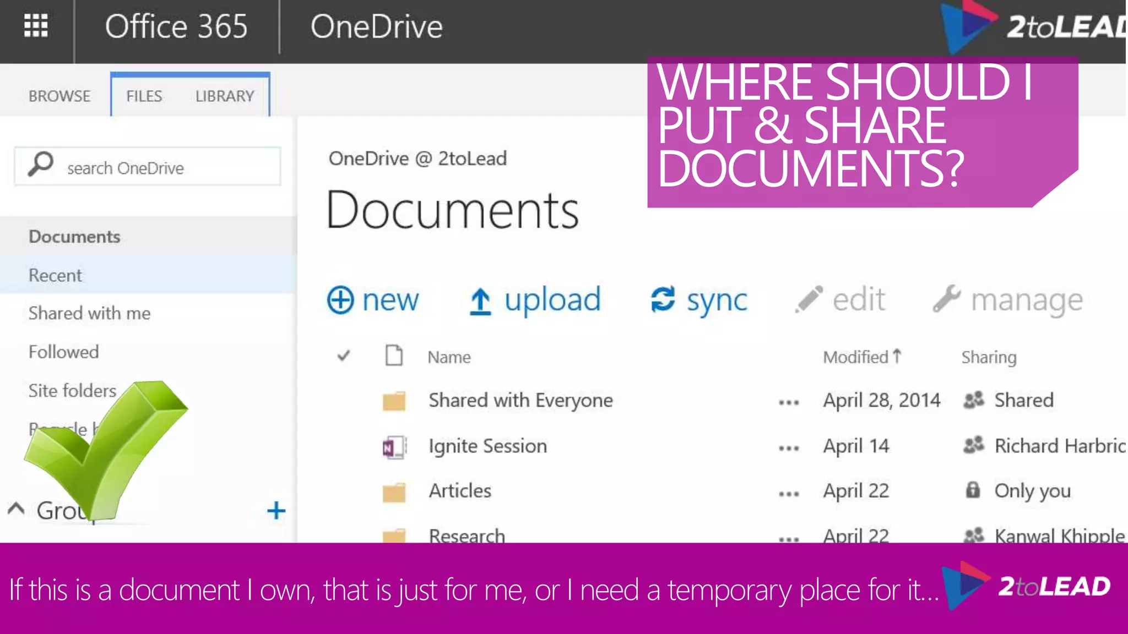Open the FILES ribbon tab
The image size is (1128, 634).
pyautogui.click(x=144, y=96)
